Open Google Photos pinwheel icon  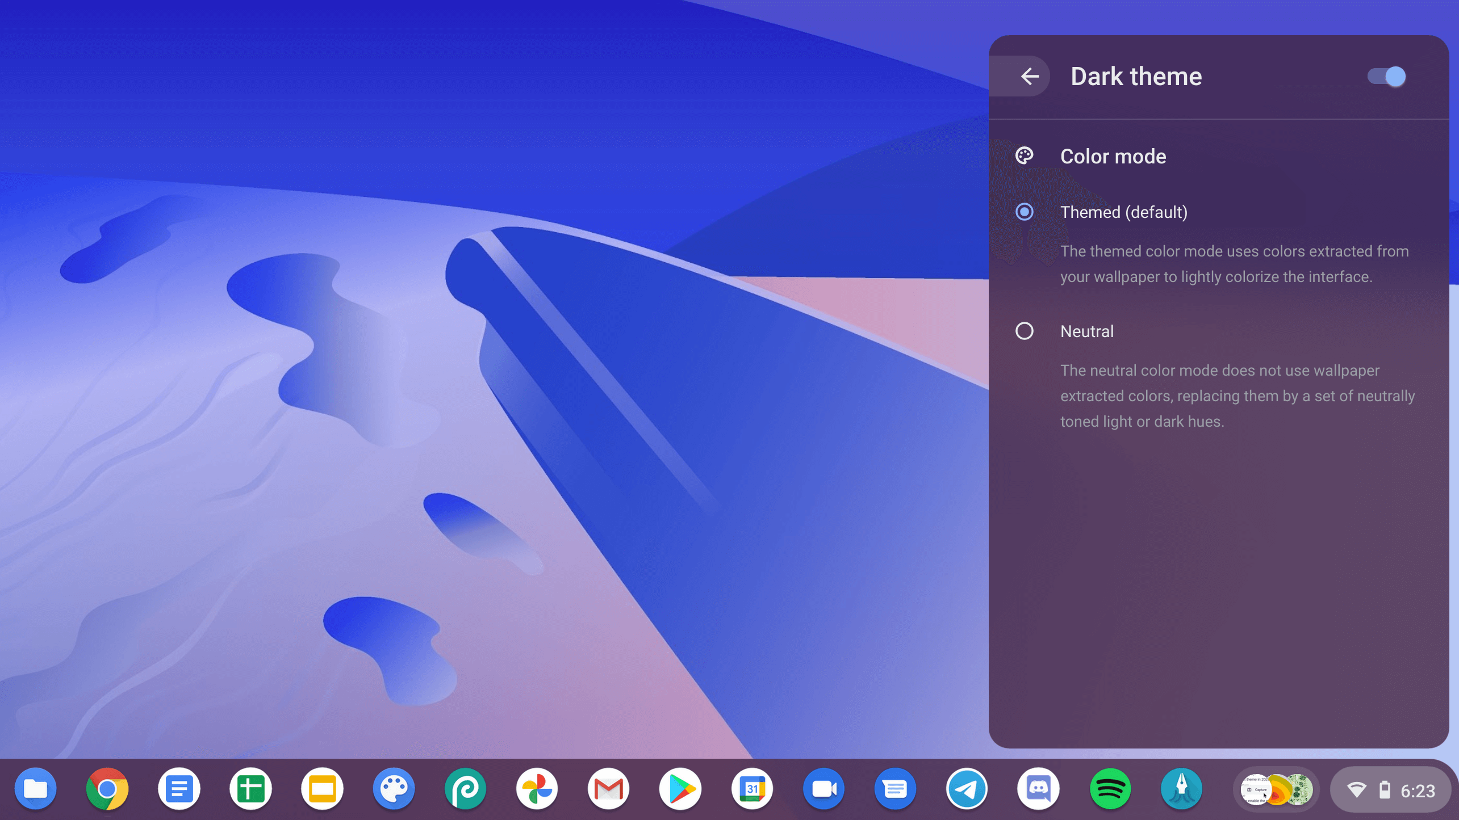point(537,789)
